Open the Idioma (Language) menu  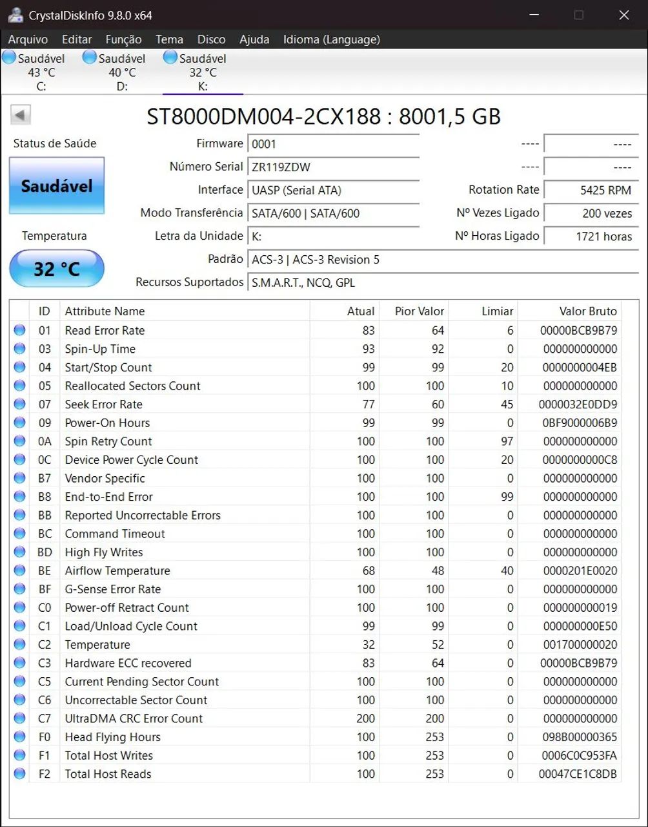pyautogui.click(x=331, y=39)
